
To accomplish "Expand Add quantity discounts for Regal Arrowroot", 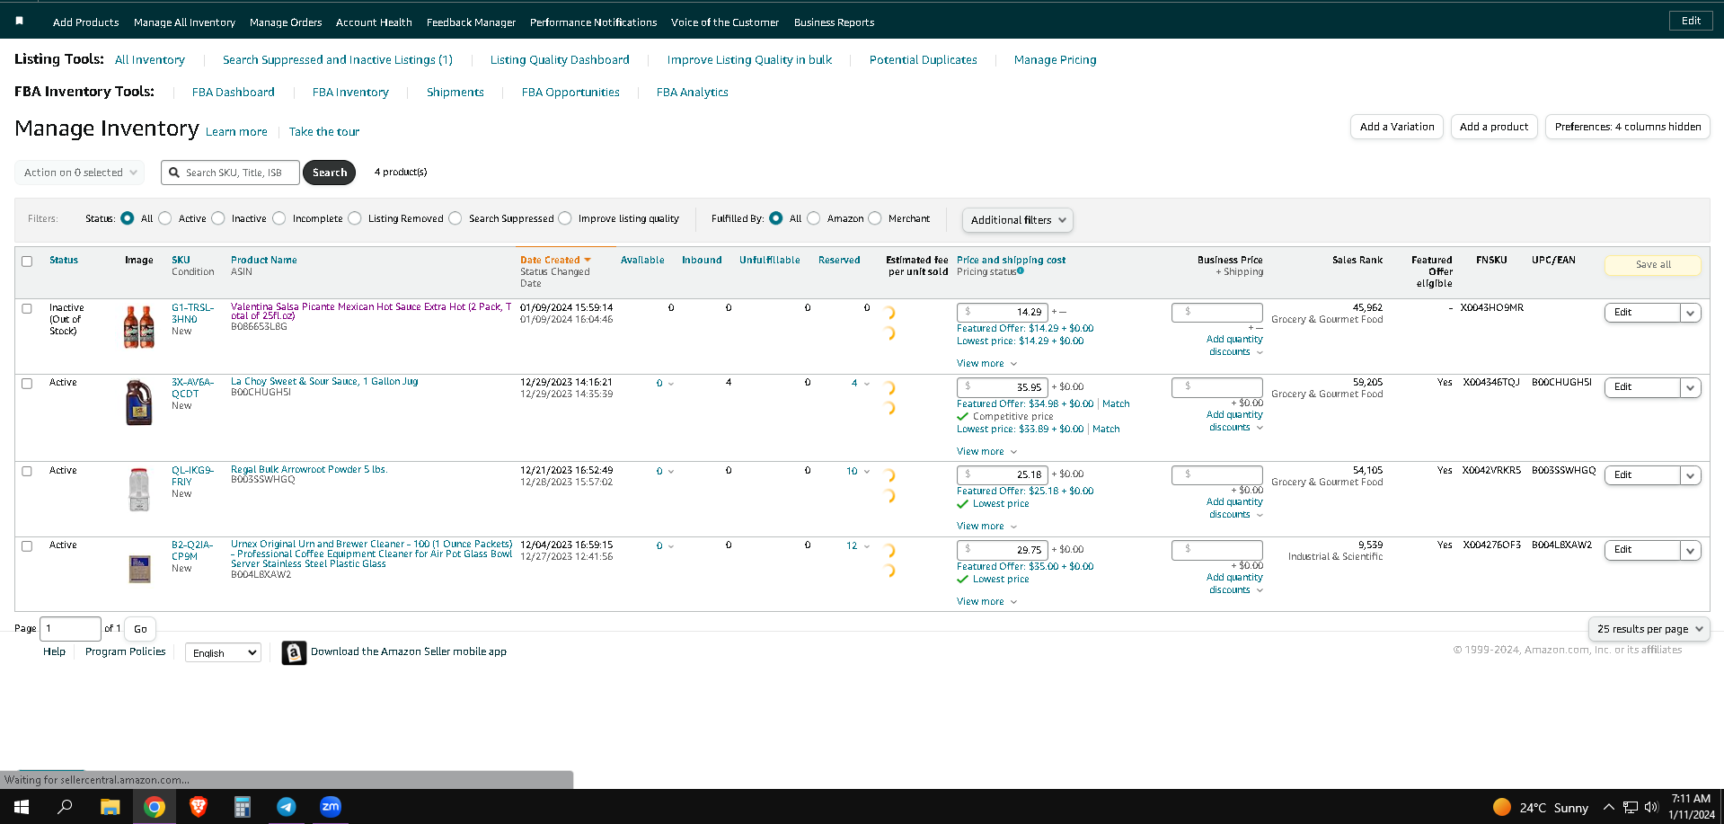I will point(1234,509).
